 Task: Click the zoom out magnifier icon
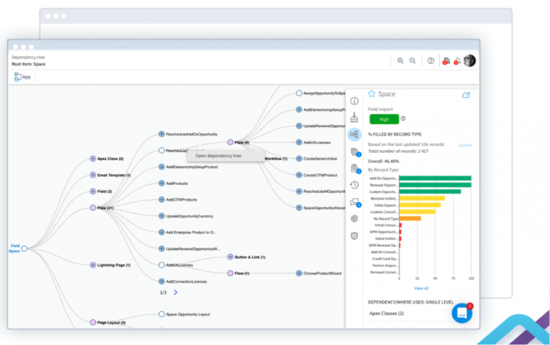[x=412, y=61]
